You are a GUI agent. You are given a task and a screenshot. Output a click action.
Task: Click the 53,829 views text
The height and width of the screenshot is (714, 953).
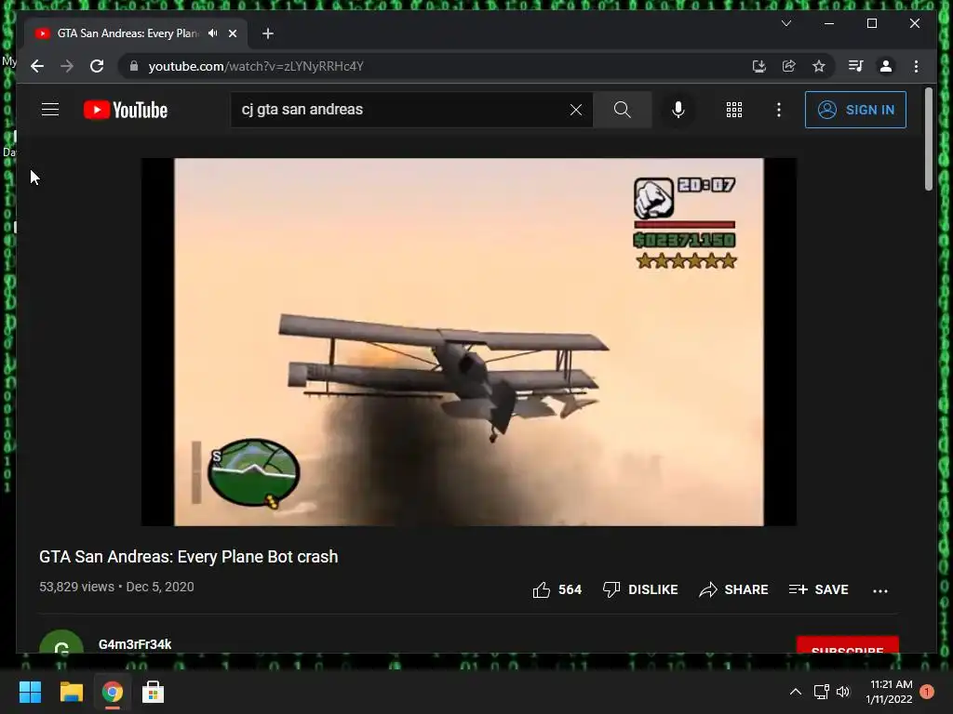point(76,588)
